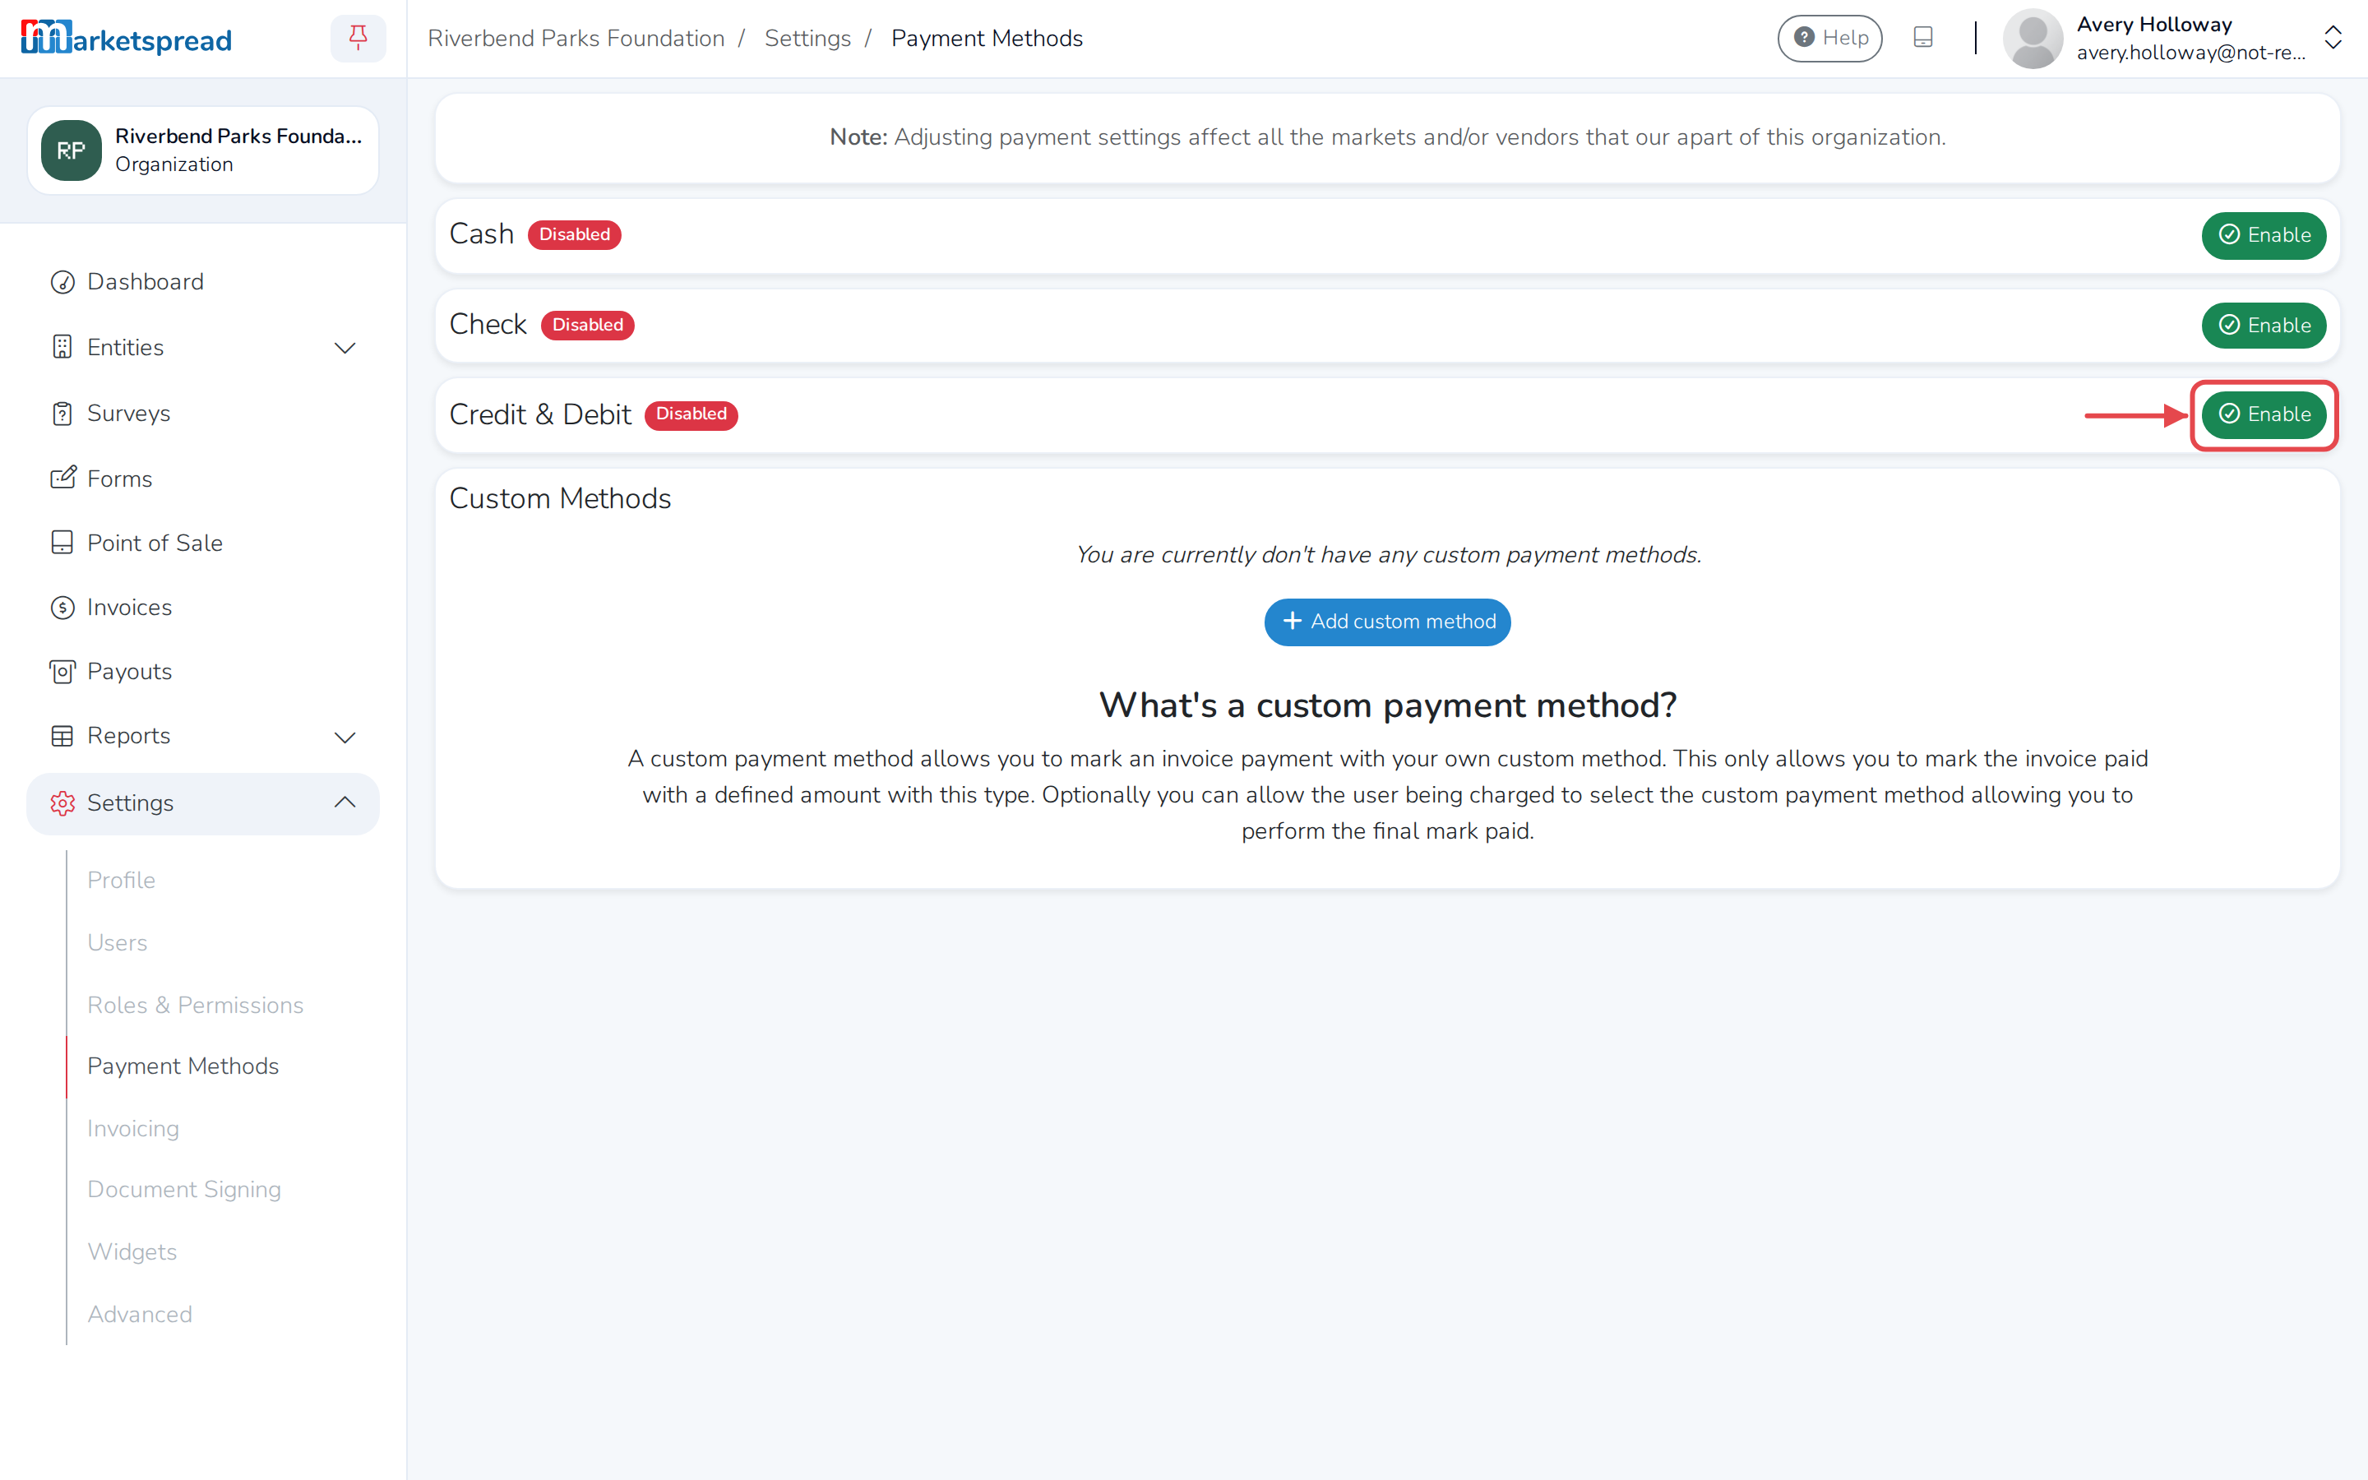Open Document Signing settings
This screenshot has width=2368, height=1480.
pyautogui.click(x=184, y=1189)
